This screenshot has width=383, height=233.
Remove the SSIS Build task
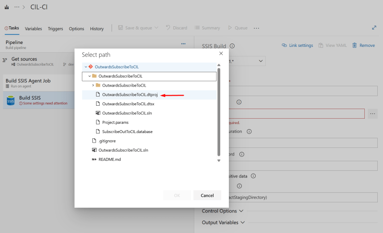[x=363, y=45]
